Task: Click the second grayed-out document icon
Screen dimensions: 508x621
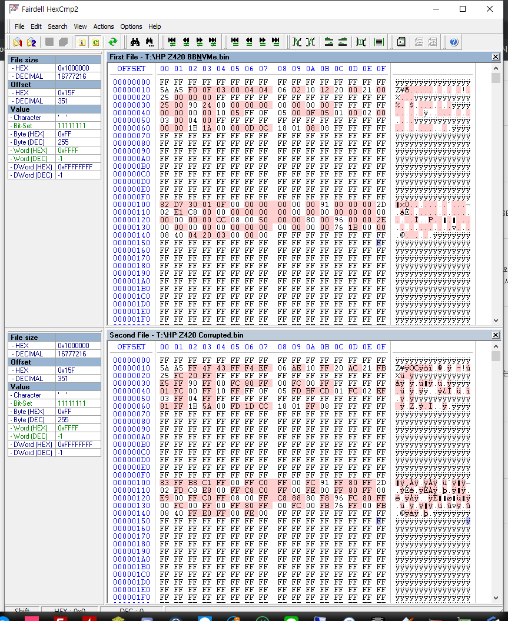Action: tap(432, 42)
